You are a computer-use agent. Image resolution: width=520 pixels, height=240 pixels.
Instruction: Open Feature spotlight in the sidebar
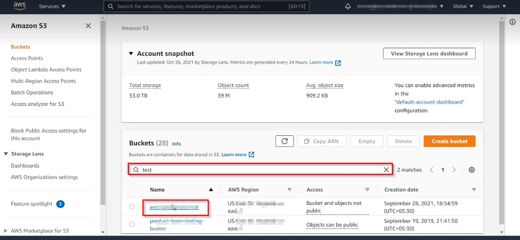coord(31,204)
